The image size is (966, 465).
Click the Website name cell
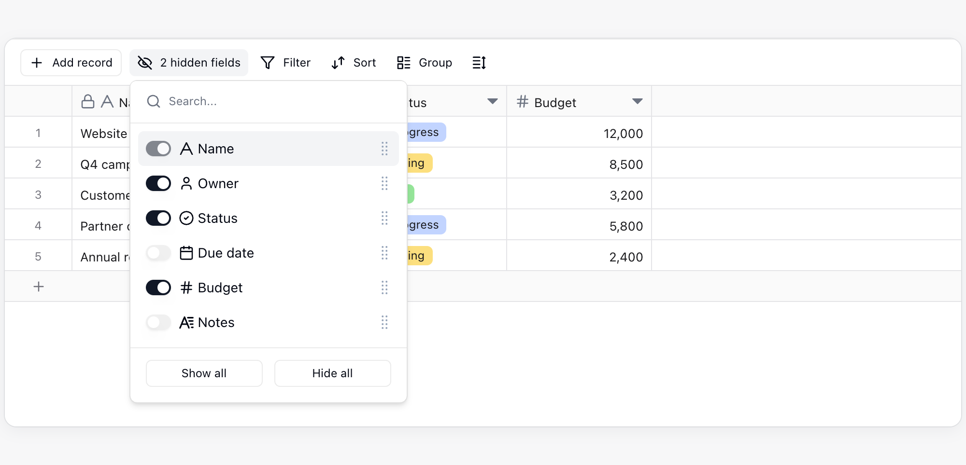click(101, 132)
